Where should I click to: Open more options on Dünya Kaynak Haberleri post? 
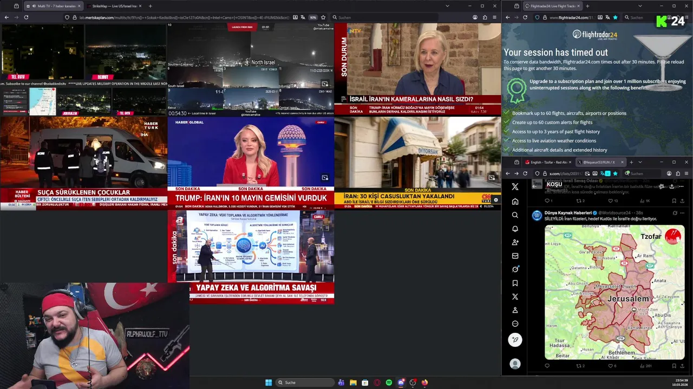[x=682, y=213]
